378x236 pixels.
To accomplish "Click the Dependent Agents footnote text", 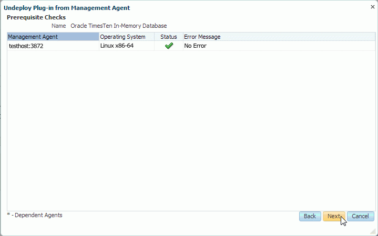I will click(x=37, y=215).
